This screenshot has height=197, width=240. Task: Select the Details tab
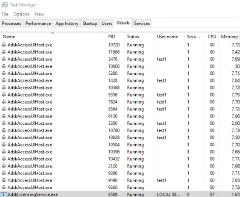click(x=123, y=23)
